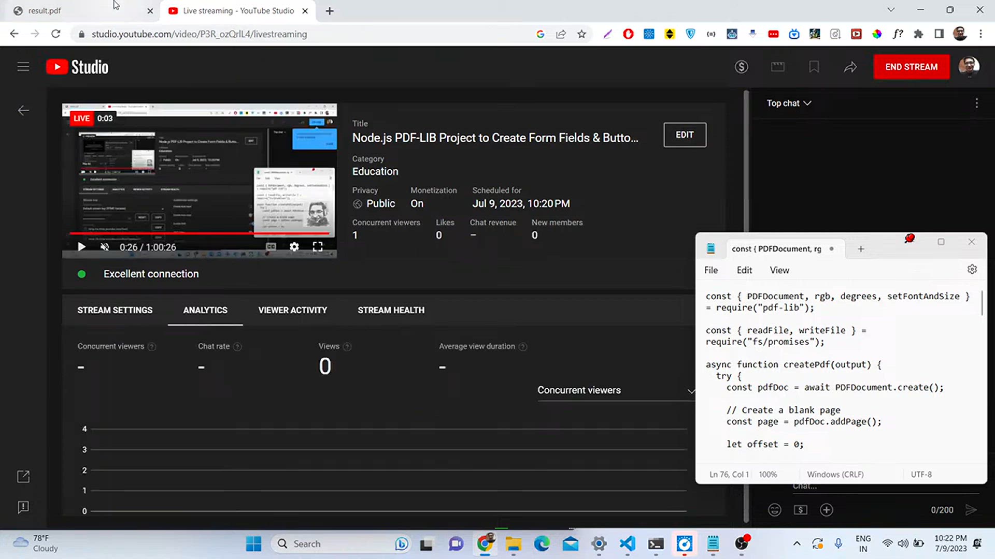
Task: Click the monetization dollar icon in header
Action: tap(741, 67)
